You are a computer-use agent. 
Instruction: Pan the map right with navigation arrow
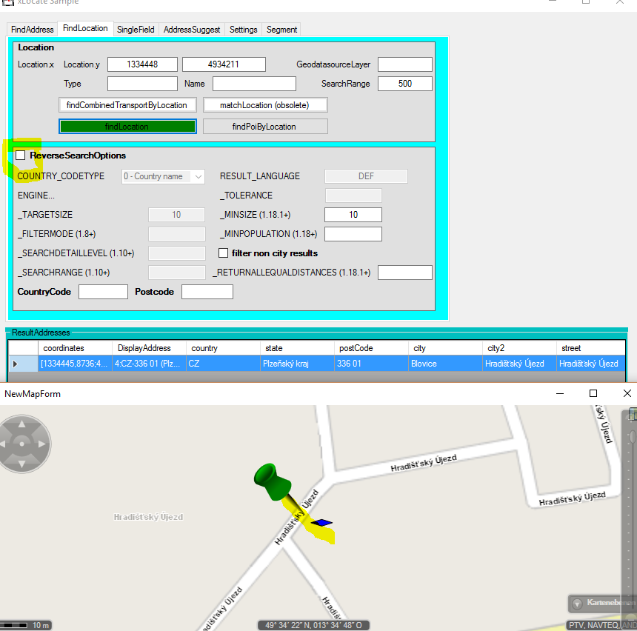tap(41, 444)
